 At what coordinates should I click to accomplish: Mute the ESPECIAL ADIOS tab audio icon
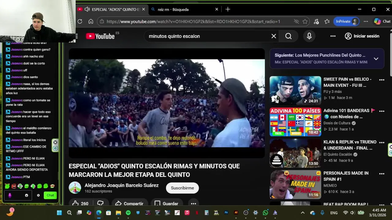pyautogui.click(x=87, y=9)
